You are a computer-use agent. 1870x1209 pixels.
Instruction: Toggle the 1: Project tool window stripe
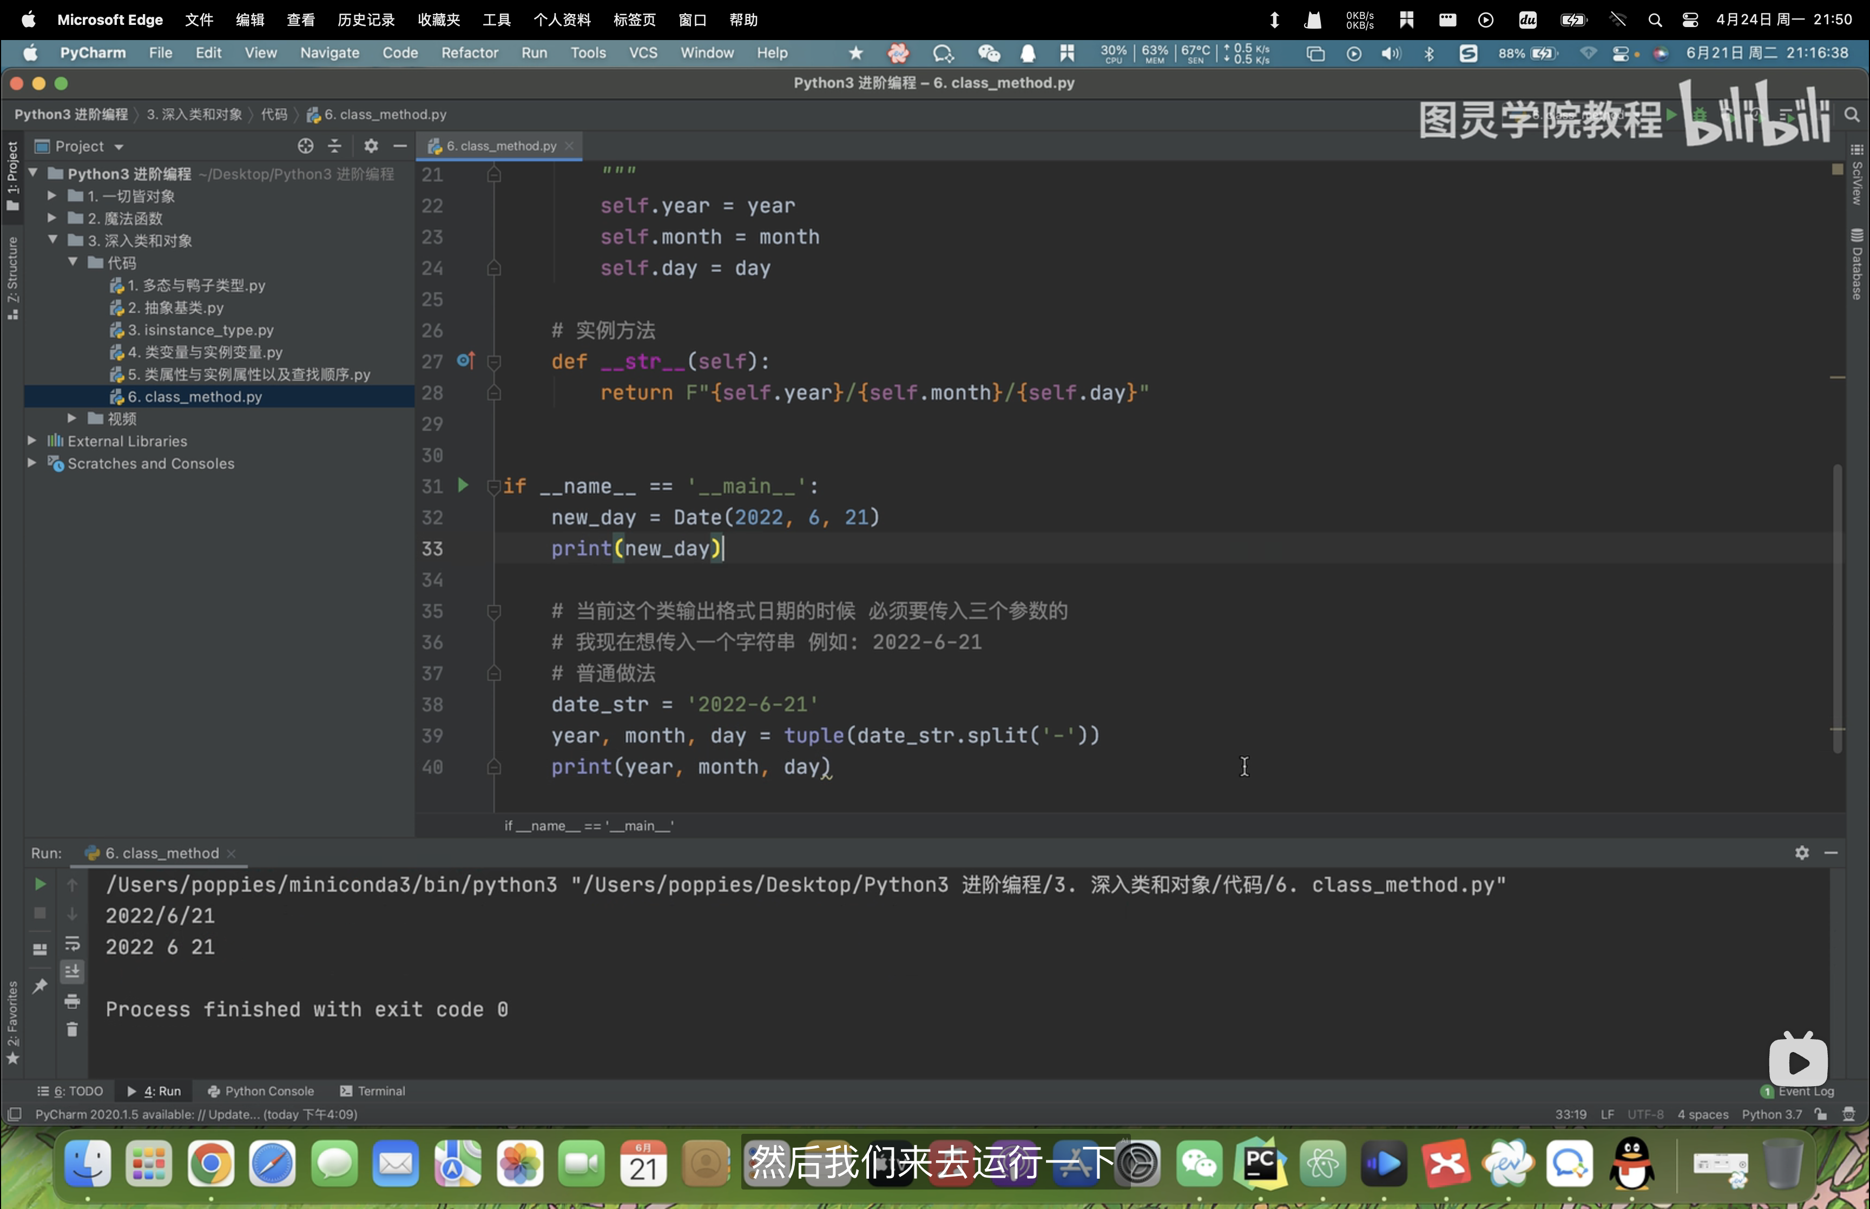pos(12,176)
